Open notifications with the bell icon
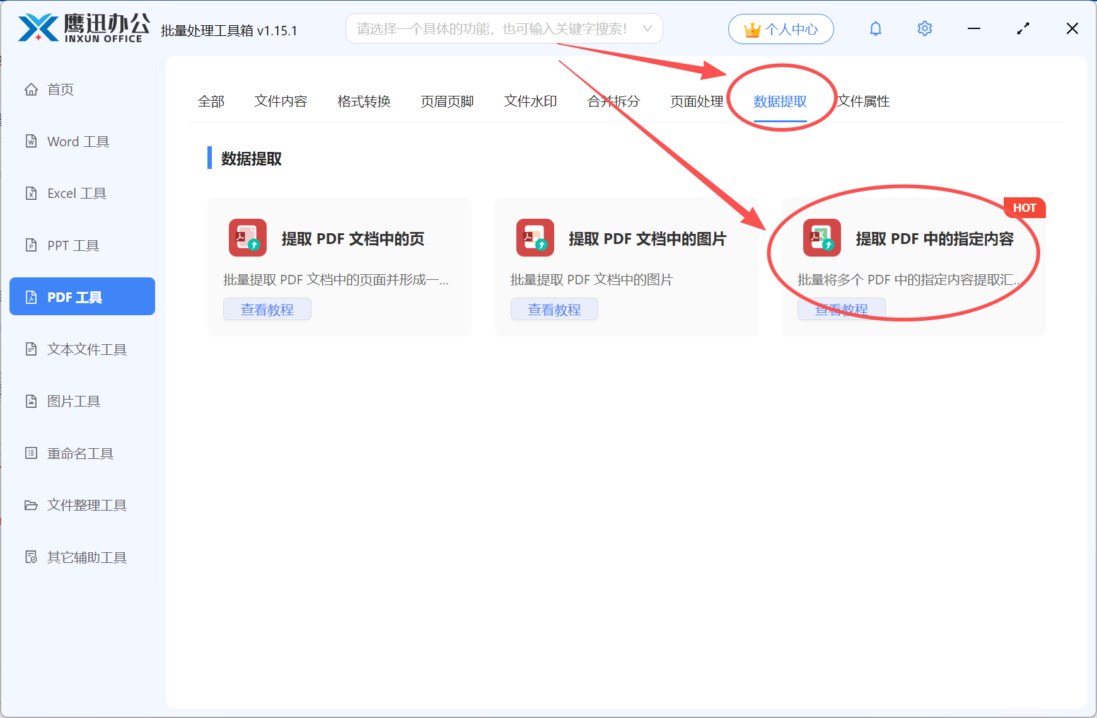 [x=876, y=28]
